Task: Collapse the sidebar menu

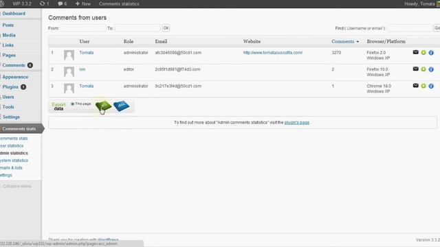Action: point(16,186)
